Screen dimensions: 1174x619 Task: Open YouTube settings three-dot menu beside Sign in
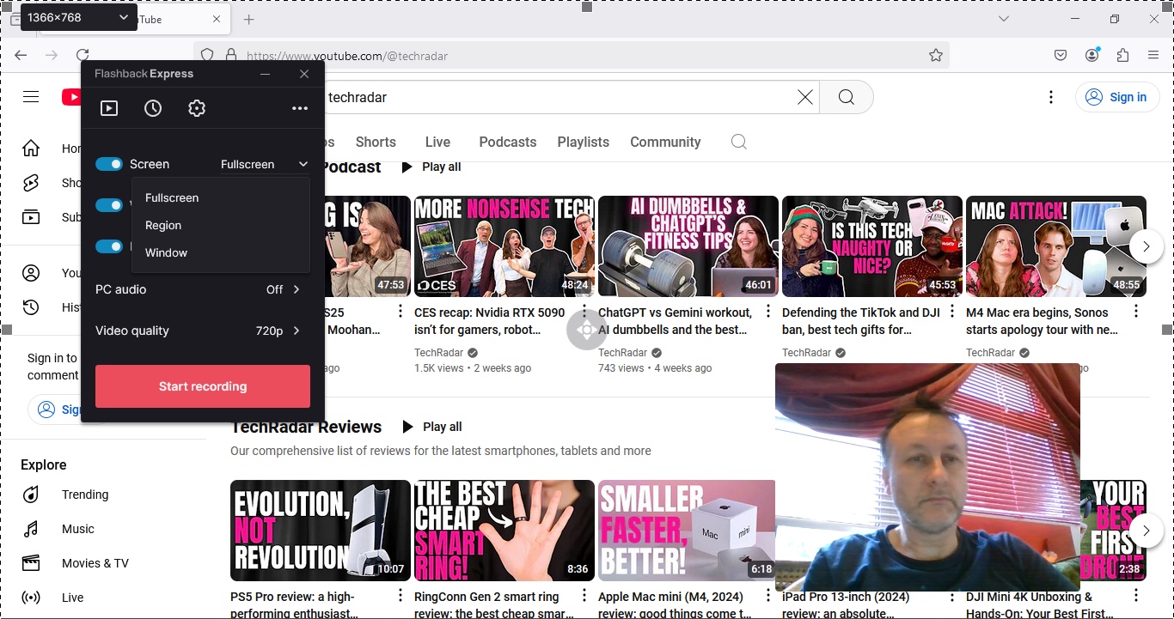[x=1051, y=97]
